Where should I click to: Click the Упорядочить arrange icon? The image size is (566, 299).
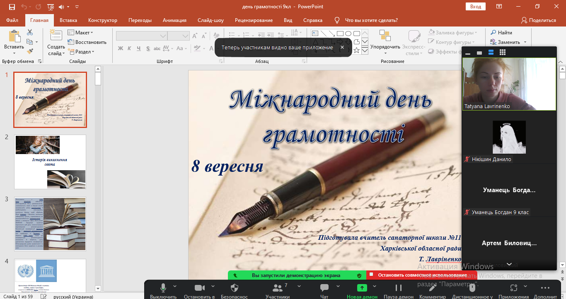point(385,36)
